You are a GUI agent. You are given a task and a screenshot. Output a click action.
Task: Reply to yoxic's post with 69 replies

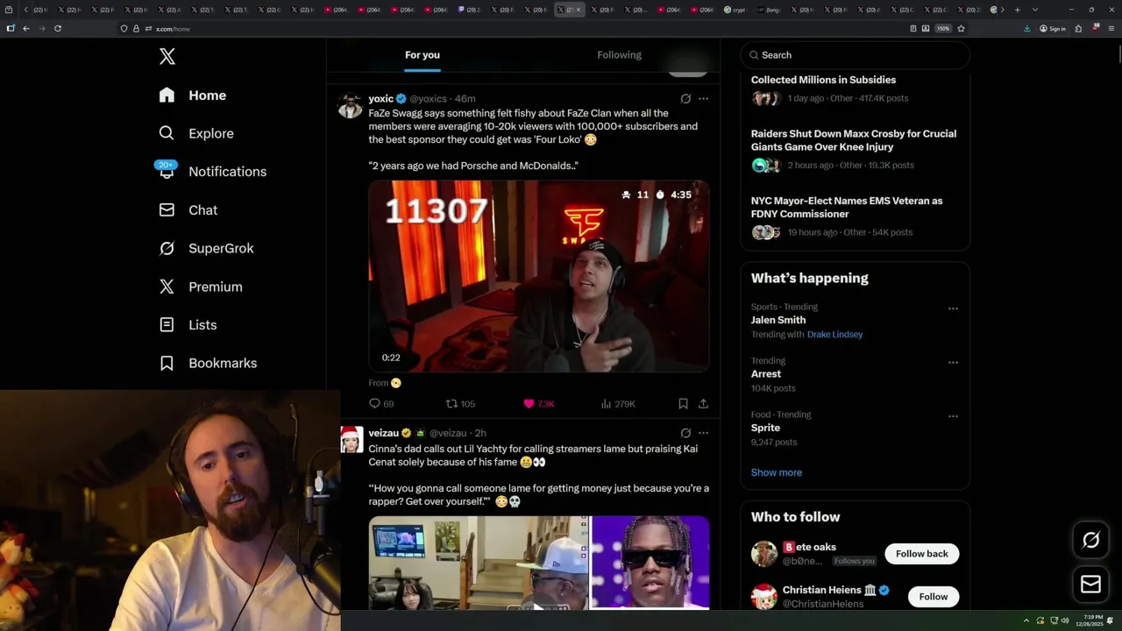382,404
